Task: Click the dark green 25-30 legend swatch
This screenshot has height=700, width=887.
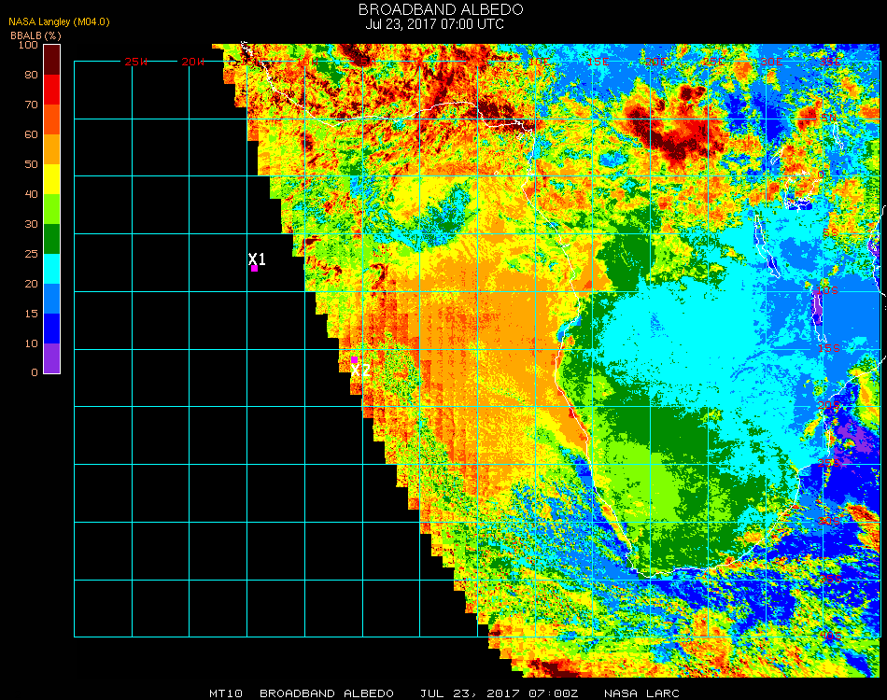Action: 51,239
